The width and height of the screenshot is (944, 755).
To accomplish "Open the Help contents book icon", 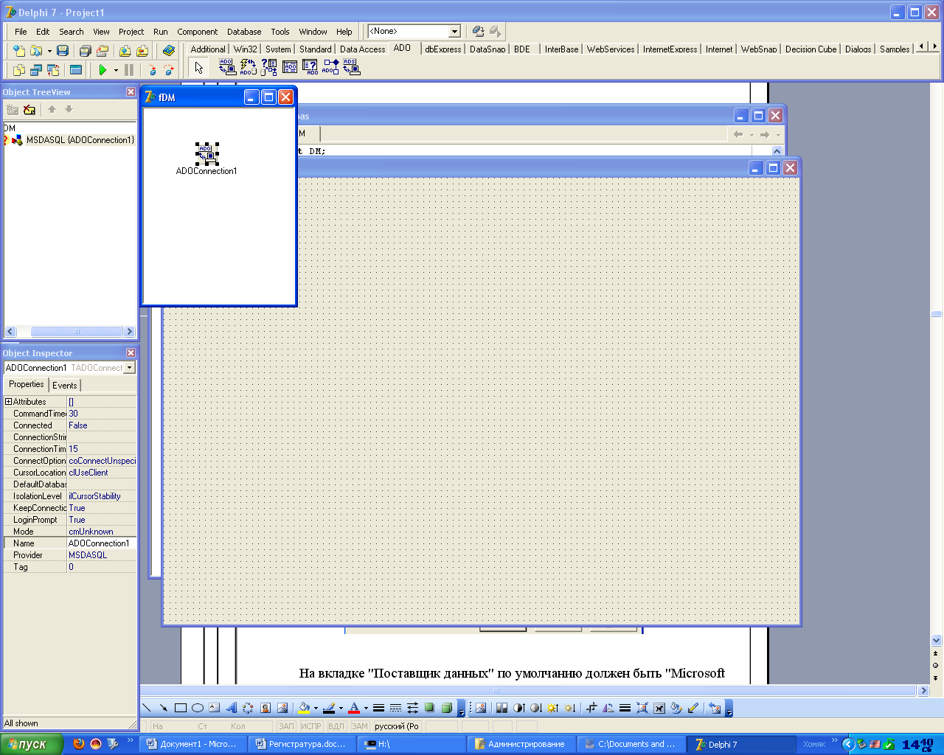I will click(169, 51).
